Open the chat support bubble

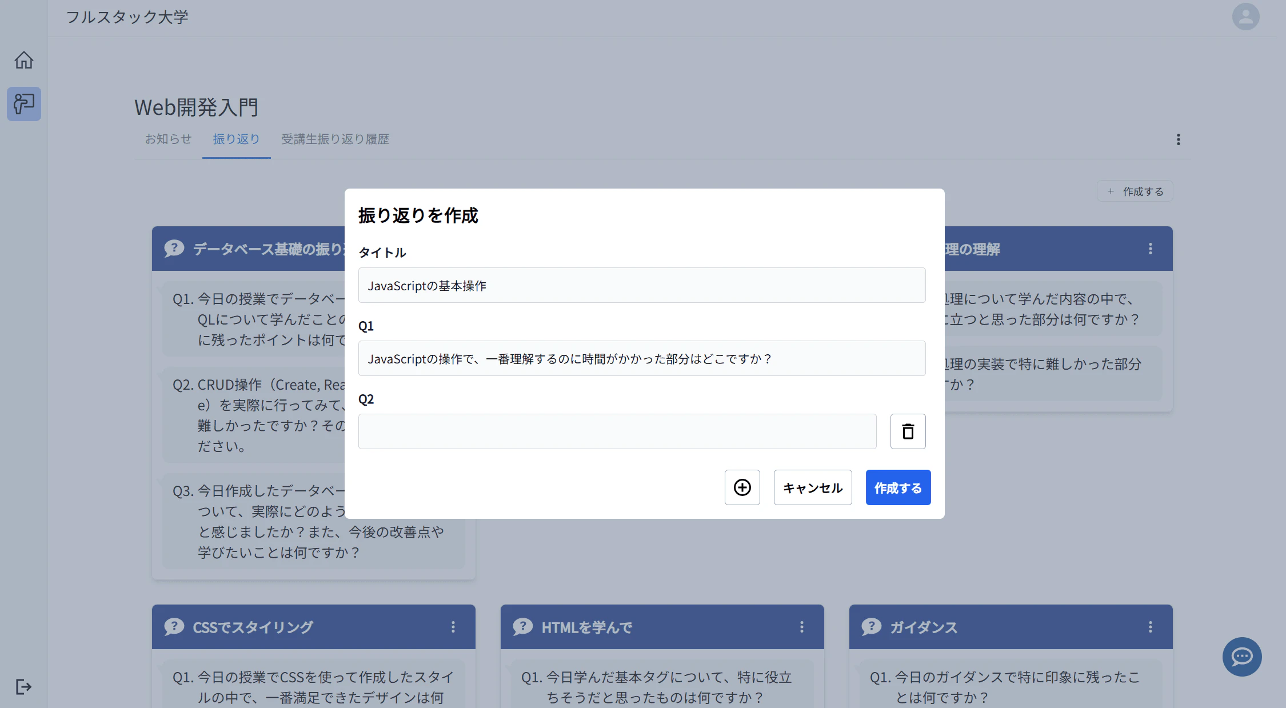(1241, 657)
